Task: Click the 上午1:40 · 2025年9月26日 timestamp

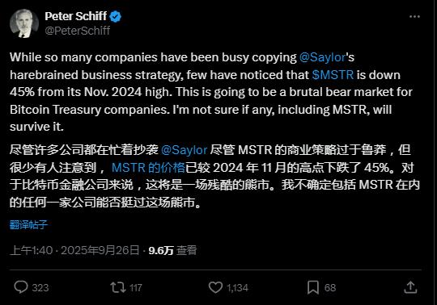Action: [74, 250]
